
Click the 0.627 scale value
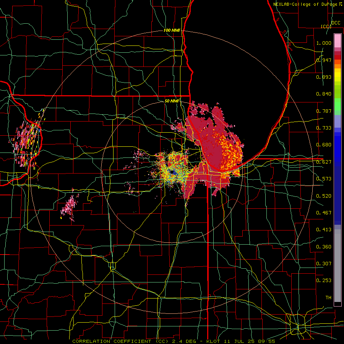click(x=324, y=162)
